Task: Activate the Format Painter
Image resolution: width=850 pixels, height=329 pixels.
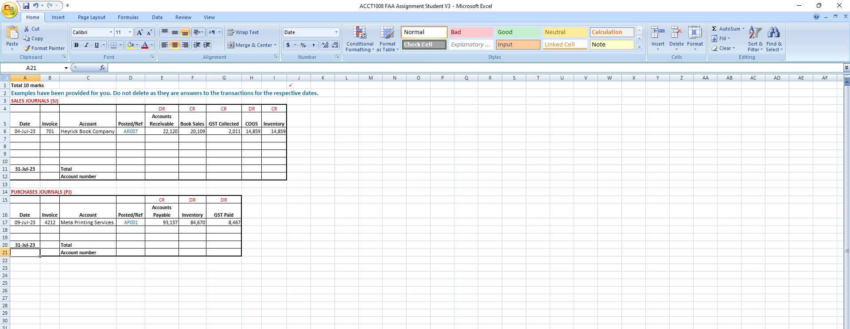Action: 44,48
